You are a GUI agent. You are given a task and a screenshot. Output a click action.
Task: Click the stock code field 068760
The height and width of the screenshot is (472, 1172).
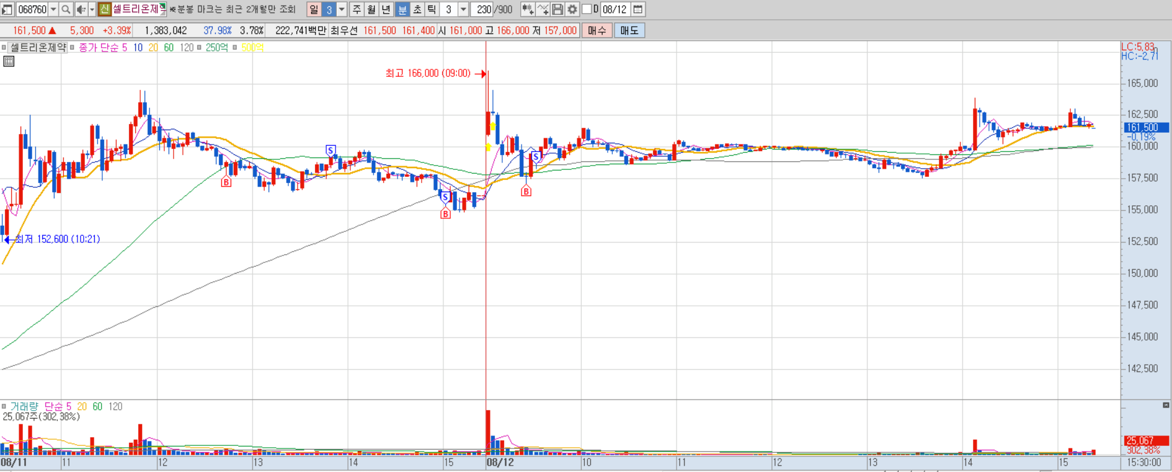pyautogui.click(x=32, y=9)
